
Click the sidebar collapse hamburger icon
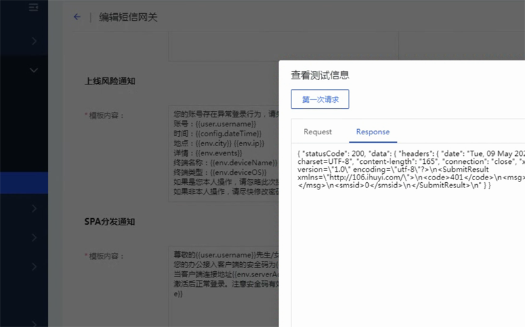click(33, 7)
